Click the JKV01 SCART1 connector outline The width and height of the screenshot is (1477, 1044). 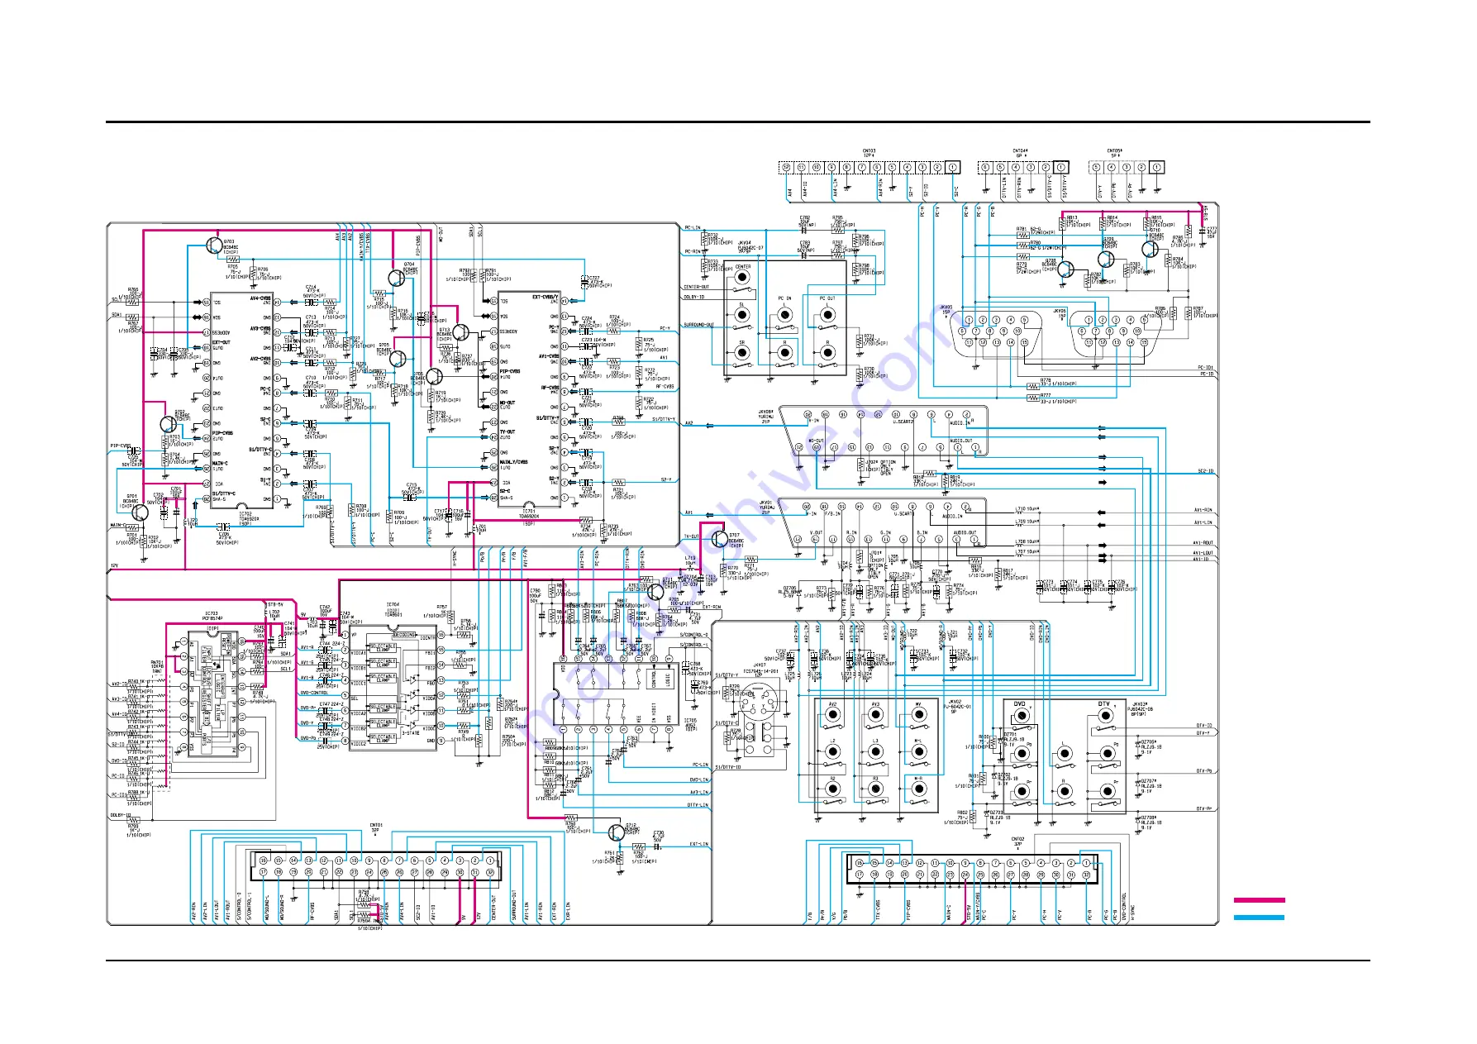pyautogui.click(x=884, y=523)
